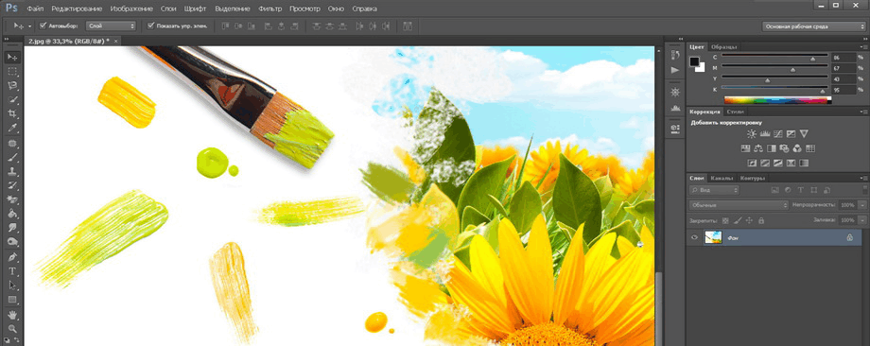This screenshot has height=346, width=870.
Task: Open the Редактирование menu
Action: 77,9
